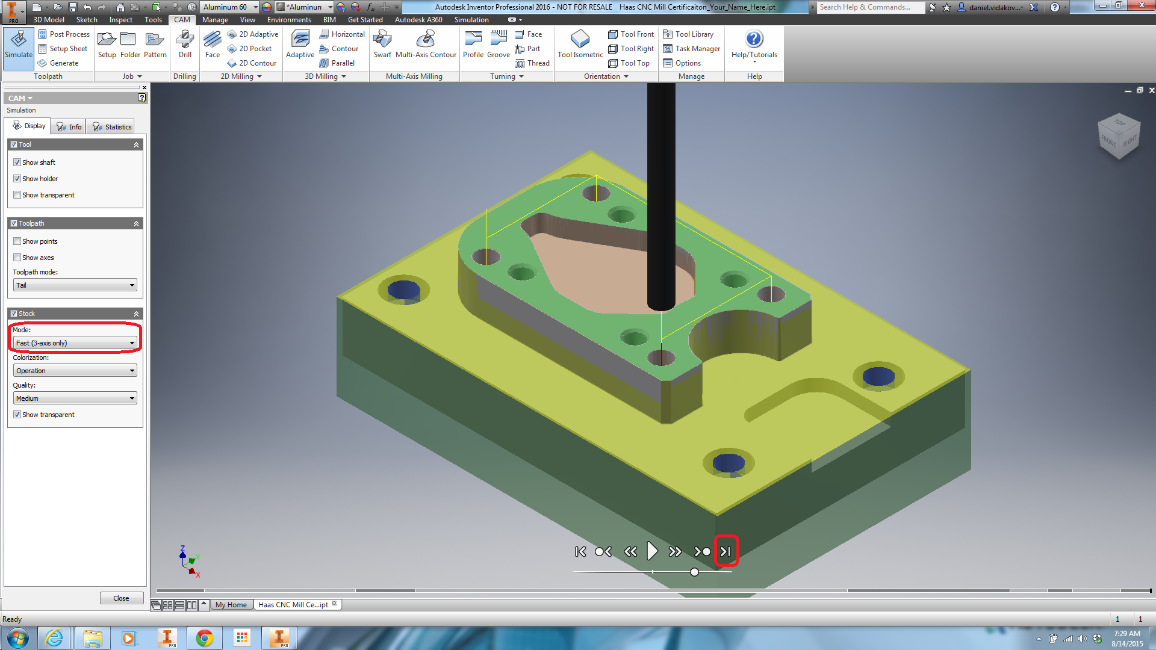The height and width of the screenshot is (650, 1156).
Task: Select the Swarf multi-axis tool
Action: pos(382,45)
